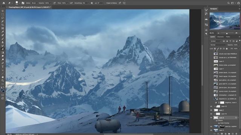Select the Eraser tool in toolbar
Image resolution: width=241 pixels, height=135 pixels.
coord(3,49)
